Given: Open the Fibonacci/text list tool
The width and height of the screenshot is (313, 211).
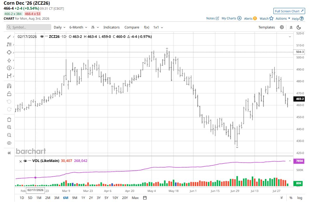Looking at the screenshot, I should (x=9, y=44).
